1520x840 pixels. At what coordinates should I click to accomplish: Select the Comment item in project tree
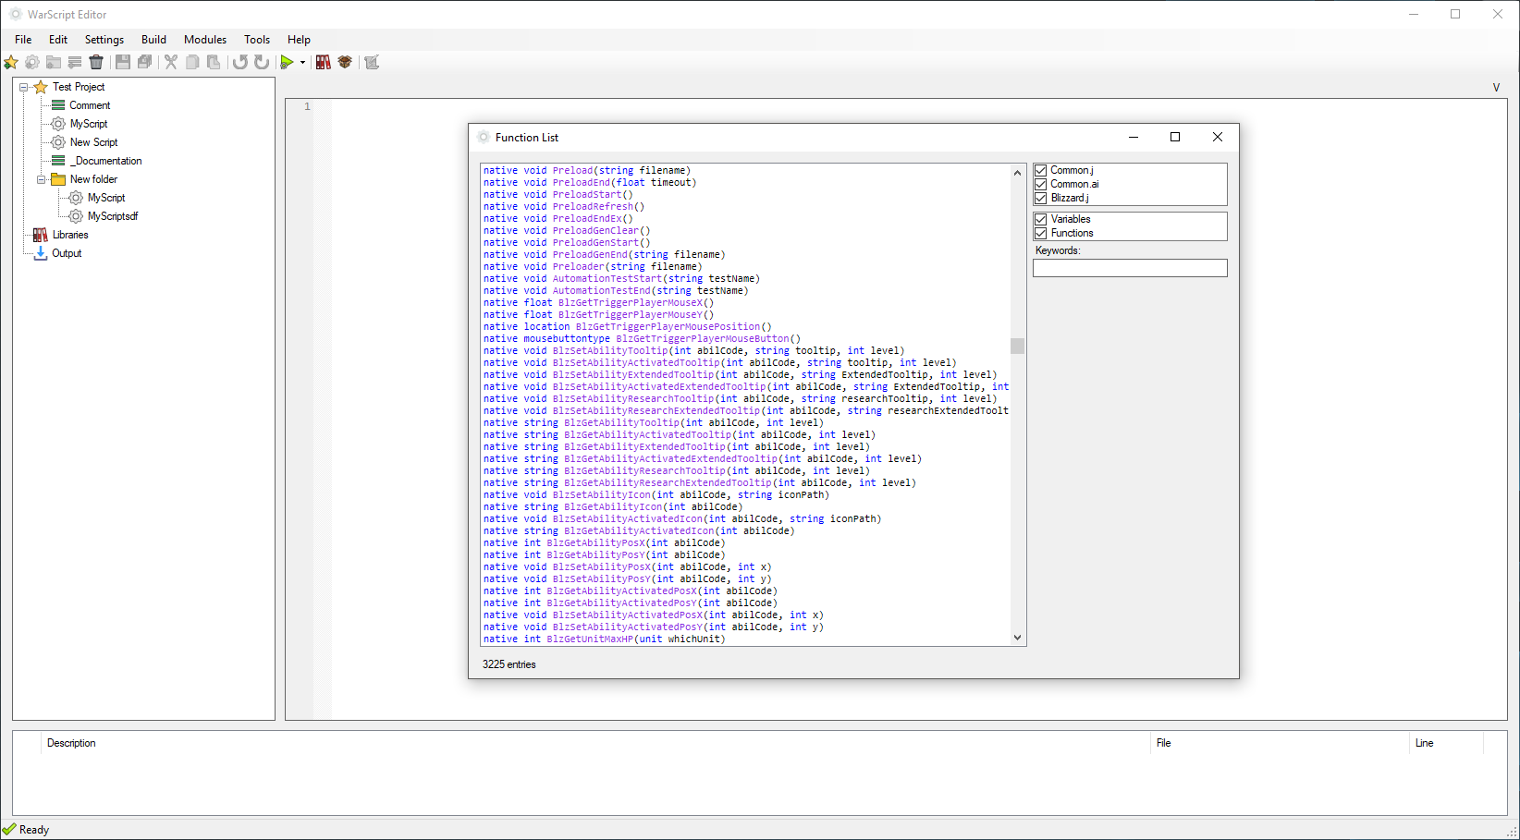(90, 105)
